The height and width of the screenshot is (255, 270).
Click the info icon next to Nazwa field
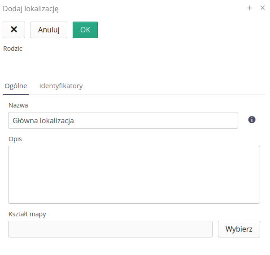(252, 120)
